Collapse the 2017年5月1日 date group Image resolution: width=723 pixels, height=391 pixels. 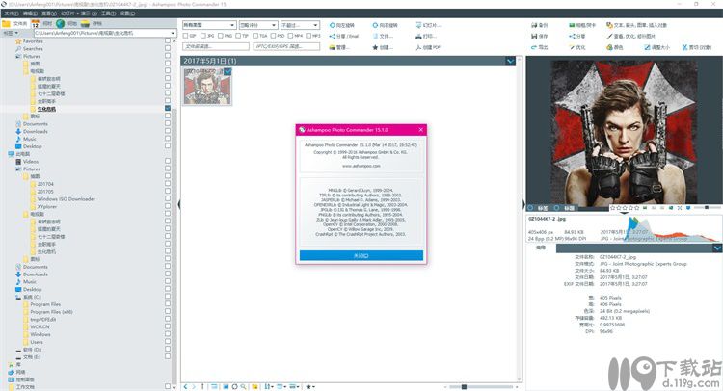pos(510,61)
